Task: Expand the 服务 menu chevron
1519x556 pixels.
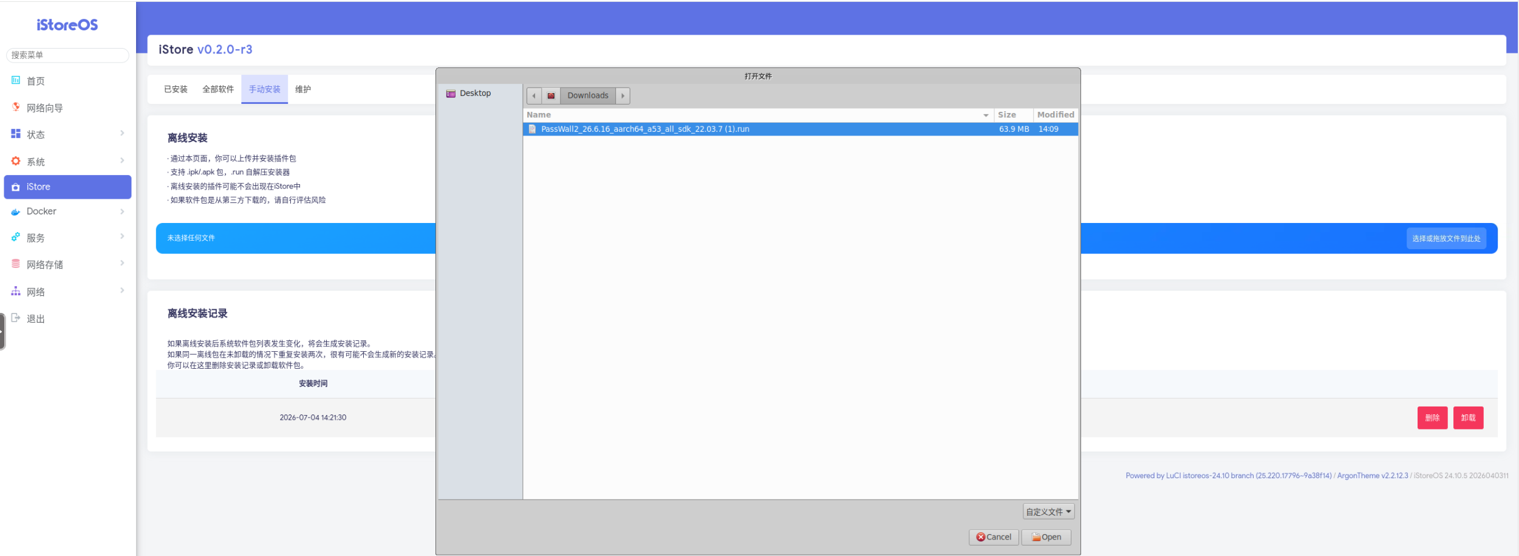Action: point(122,237)
